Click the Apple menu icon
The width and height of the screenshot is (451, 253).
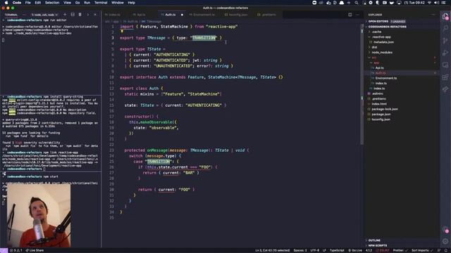tap(6, 3)
